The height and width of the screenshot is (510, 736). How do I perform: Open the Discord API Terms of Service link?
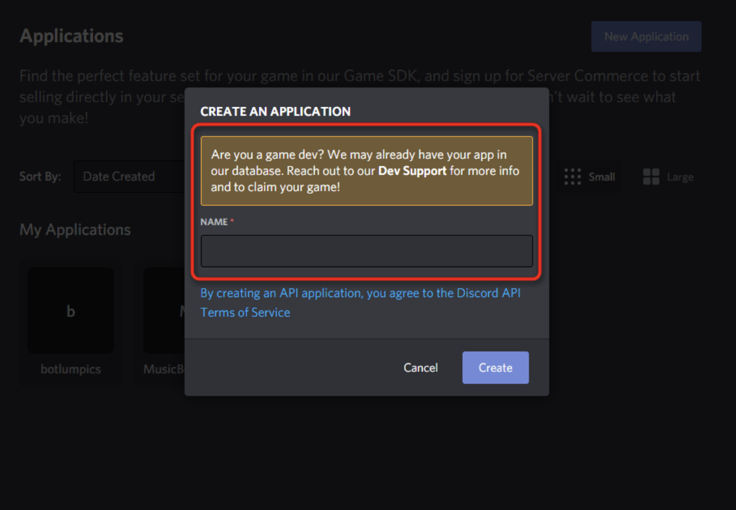click(360, 302)
